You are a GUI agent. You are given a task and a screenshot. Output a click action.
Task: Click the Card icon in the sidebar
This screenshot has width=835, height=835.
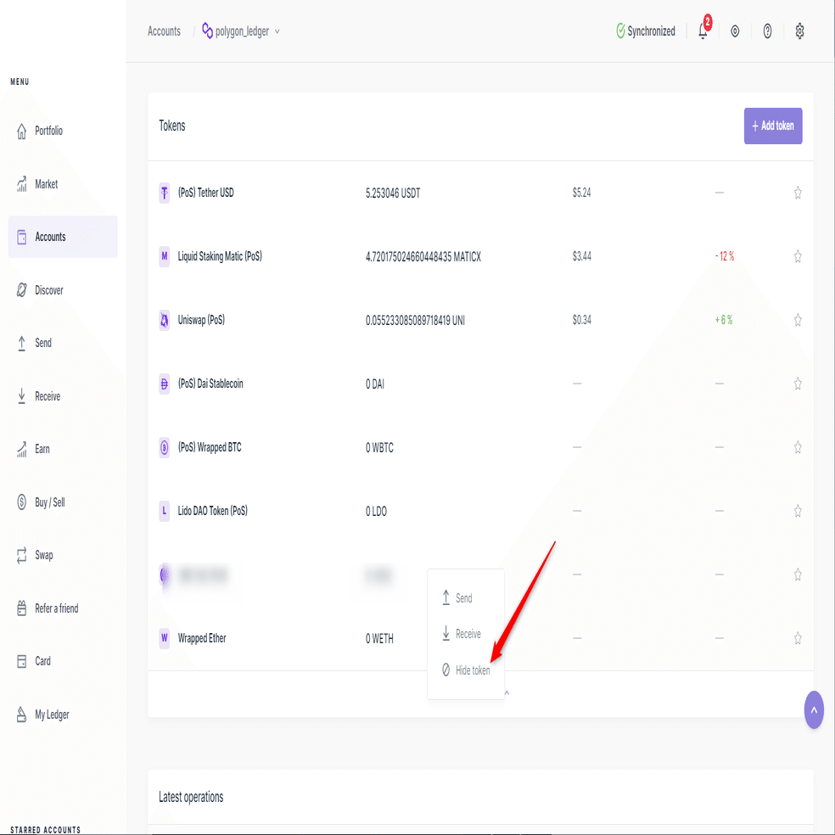tap(21, 661)
